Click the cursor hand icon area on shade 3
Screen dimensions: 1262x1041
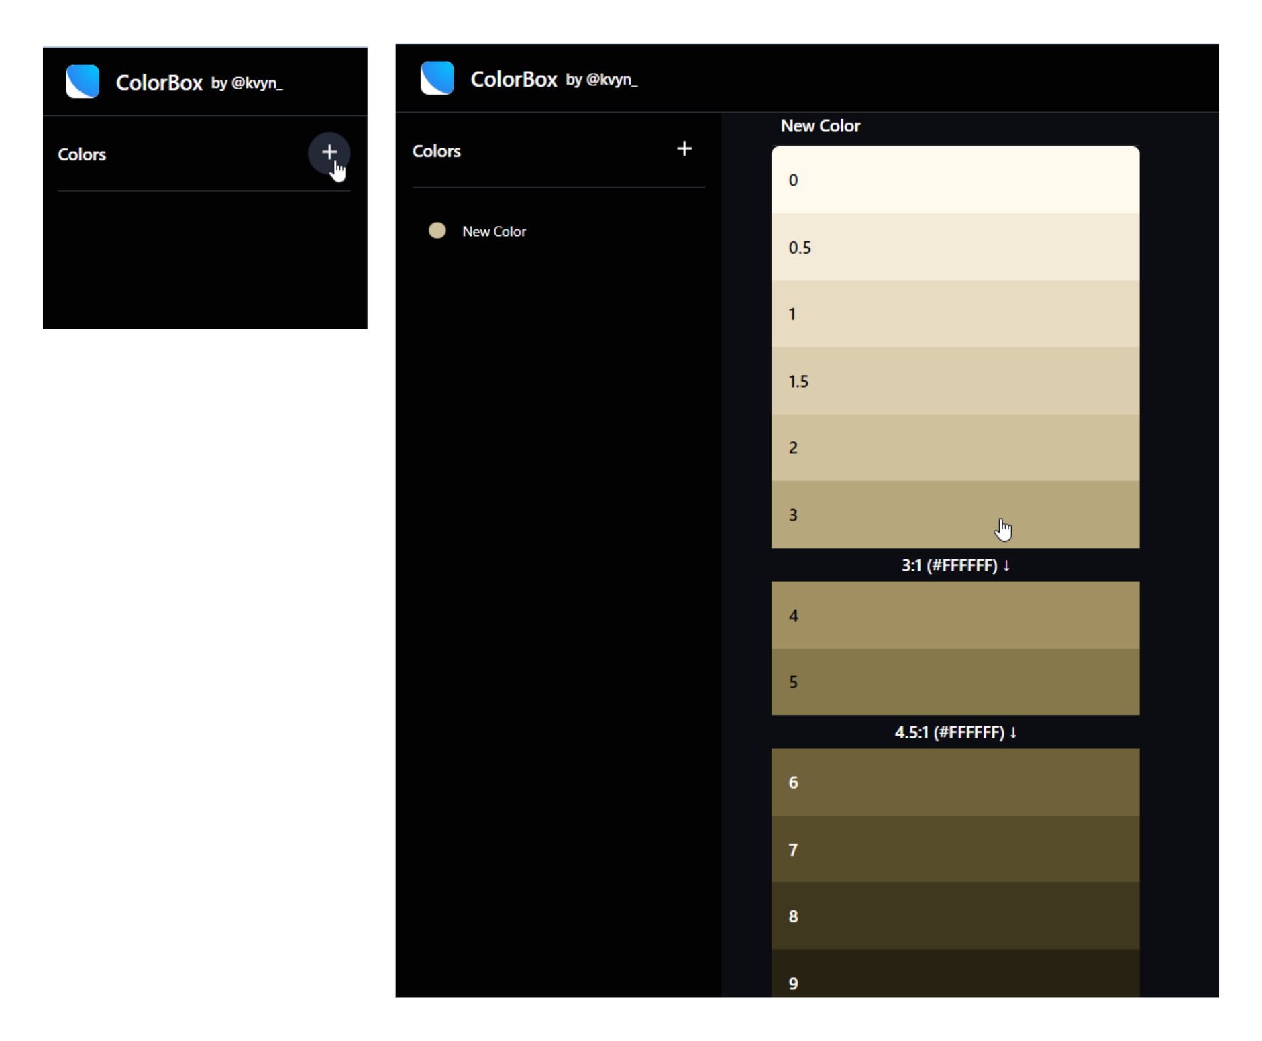(x=1002, y=530)
